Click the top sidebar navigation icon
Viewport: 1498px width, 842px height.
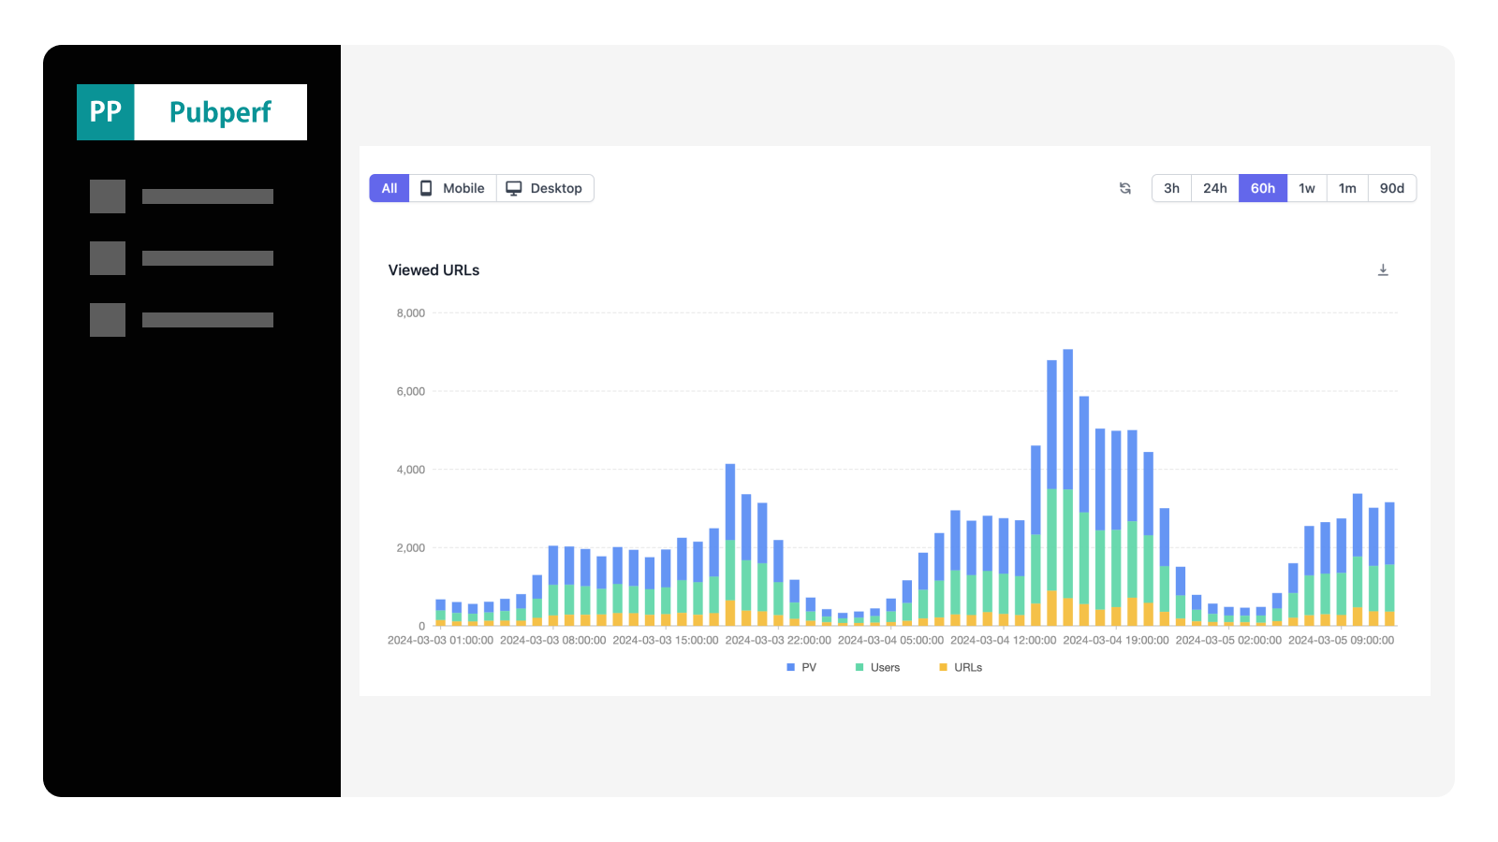107,196
